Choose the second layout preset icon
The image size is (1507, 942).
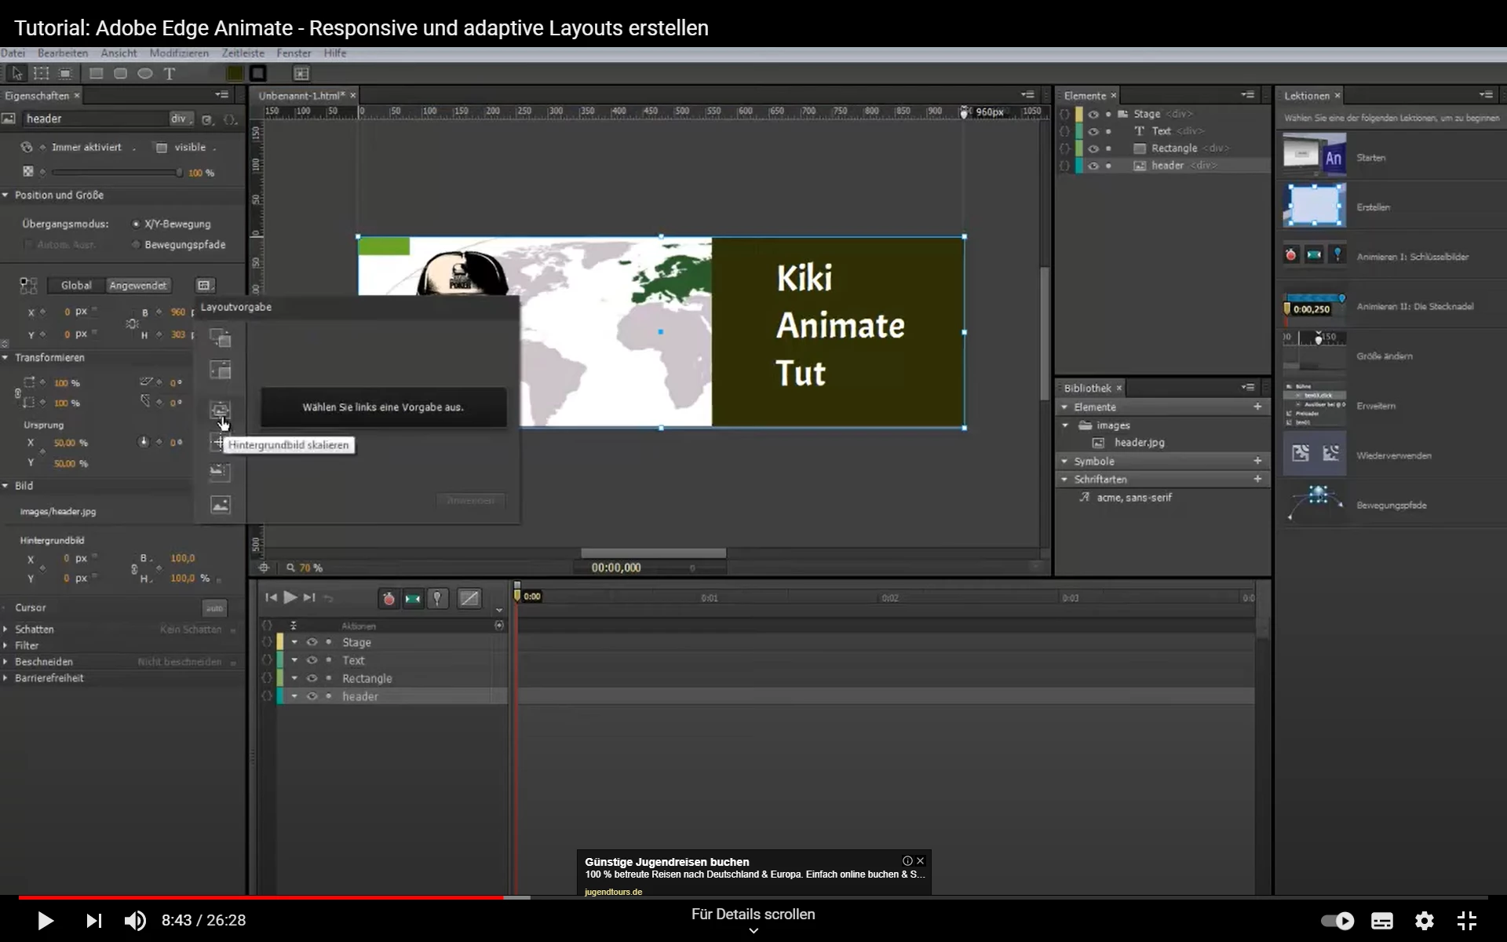221,370
